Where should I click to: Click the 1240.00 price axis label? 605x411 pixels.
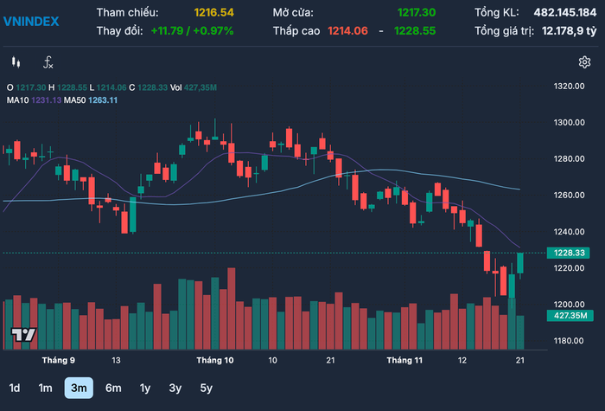point(569,232)
